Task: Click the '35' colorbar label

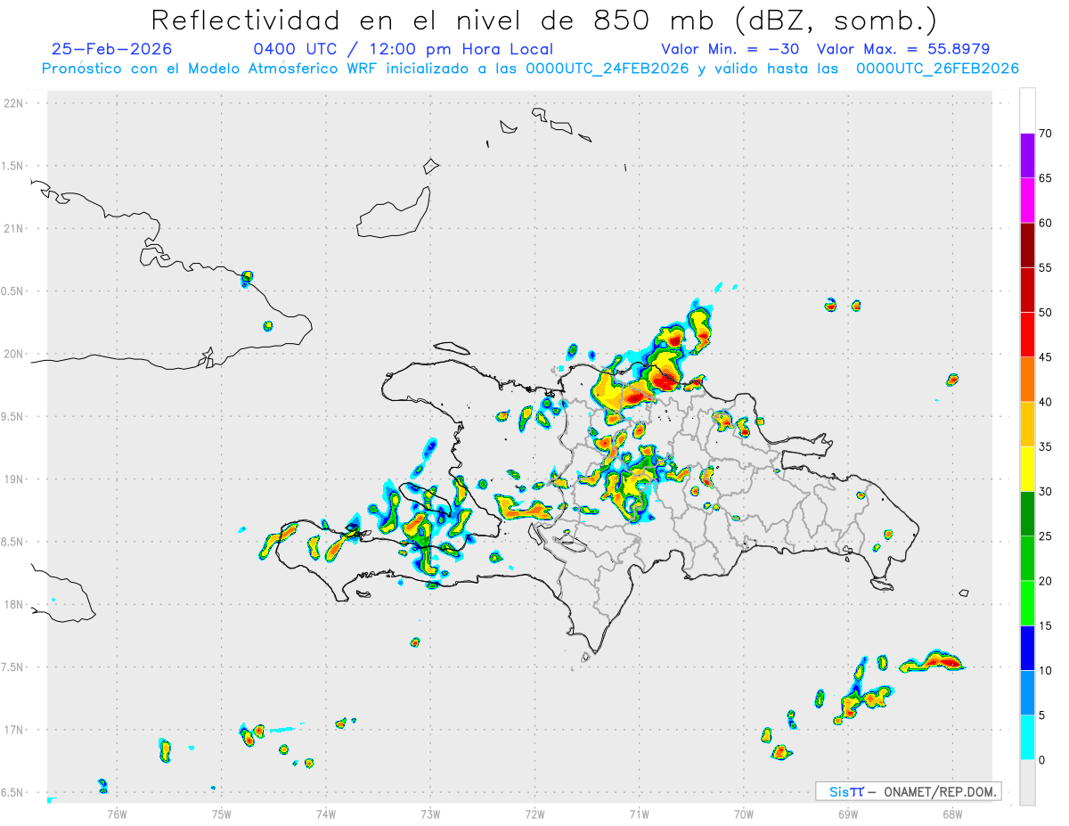Action: (x=1045, y=446)
